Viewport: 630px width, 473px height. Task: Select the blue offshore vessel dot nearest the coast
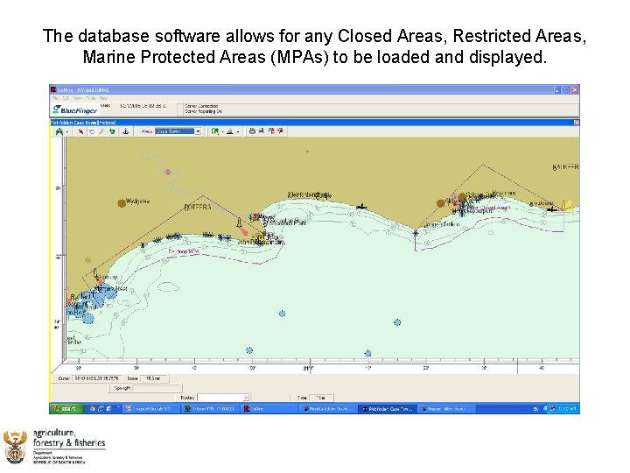(283, 314)
